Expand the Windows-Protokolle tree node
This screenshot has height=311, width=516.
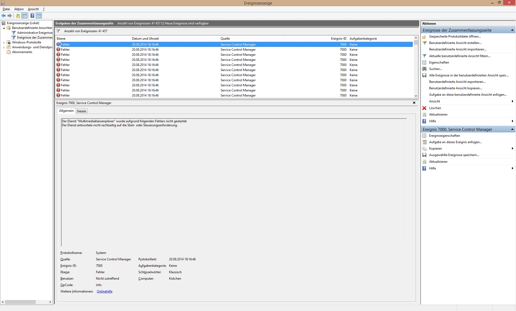coord(4,43)
